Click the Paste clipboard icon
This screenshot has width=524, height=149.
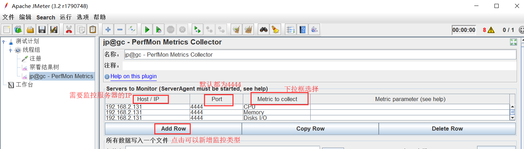(x=92, y=30)
